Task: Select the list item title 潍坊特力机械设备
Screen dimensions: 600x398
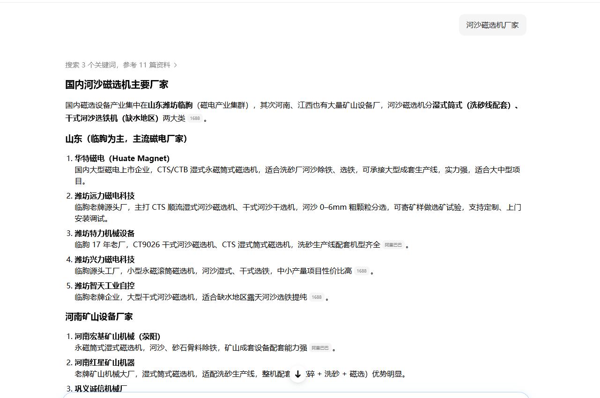Action: (x=104, y=234)
